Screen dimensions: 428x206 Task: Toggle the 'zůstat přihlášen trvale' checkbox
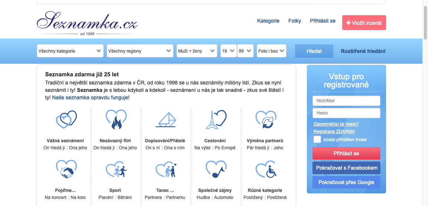(317, 140)
